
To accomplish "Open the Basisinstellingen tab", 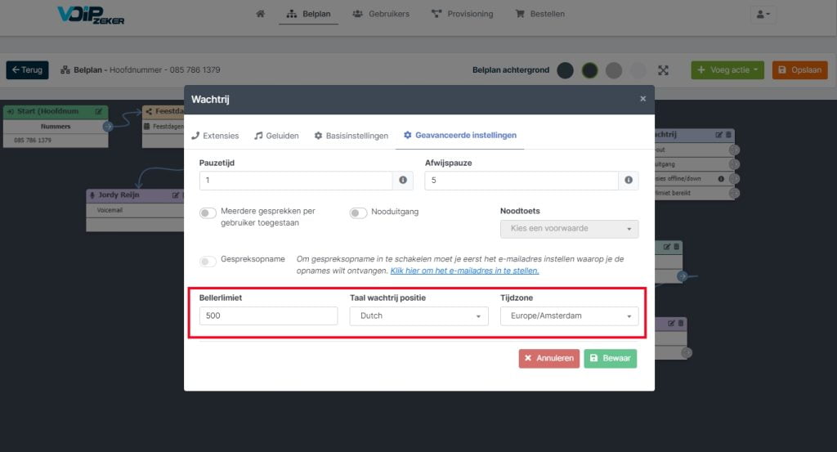I will (x=351, y=136).
